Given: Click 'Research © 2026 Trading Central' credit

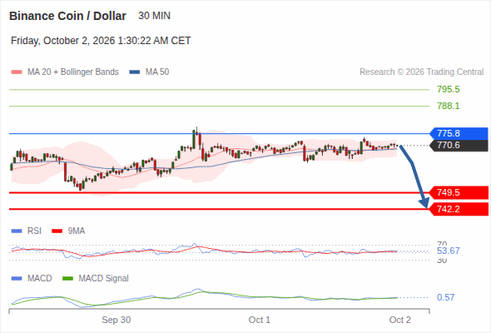Looking at the screenshot, I should (421, 72).
